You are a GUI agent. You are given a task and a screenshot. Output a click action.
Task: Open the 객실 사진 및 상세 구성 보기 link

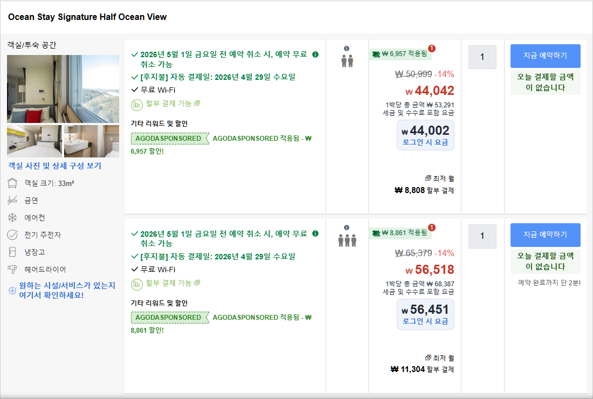54,166
